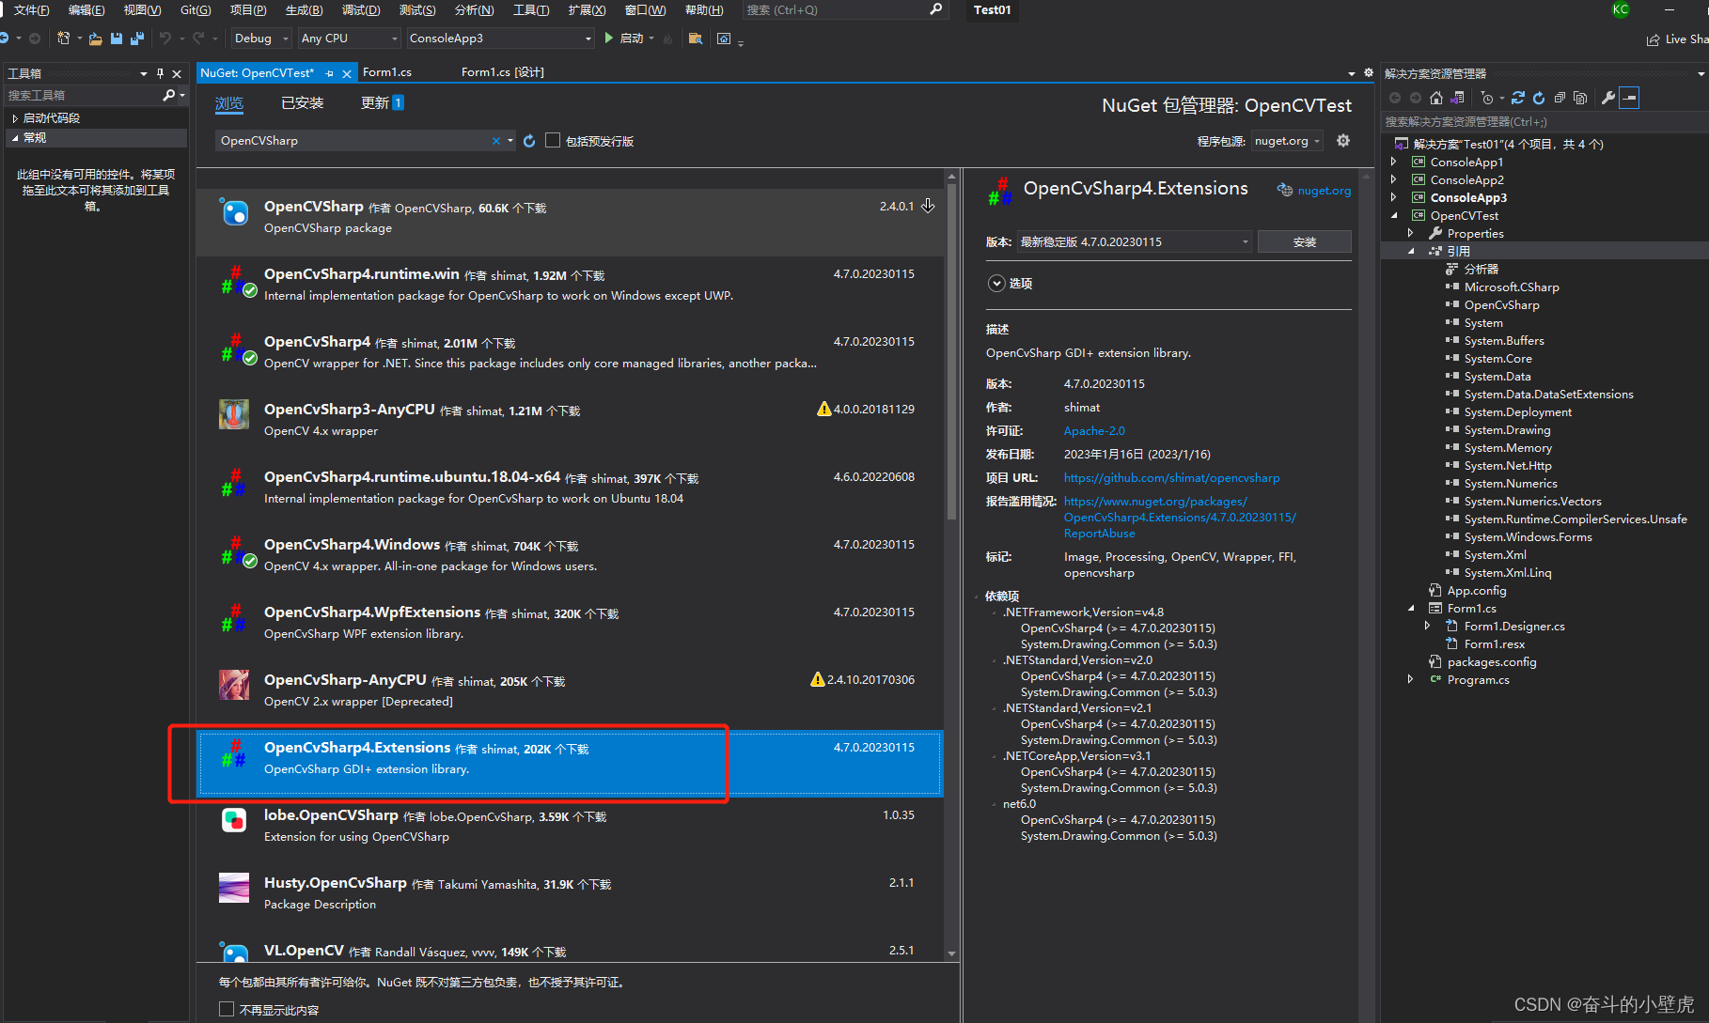Open the ConsoleApp3 startup project dropdown
1709x1023 pixels.
500,39
